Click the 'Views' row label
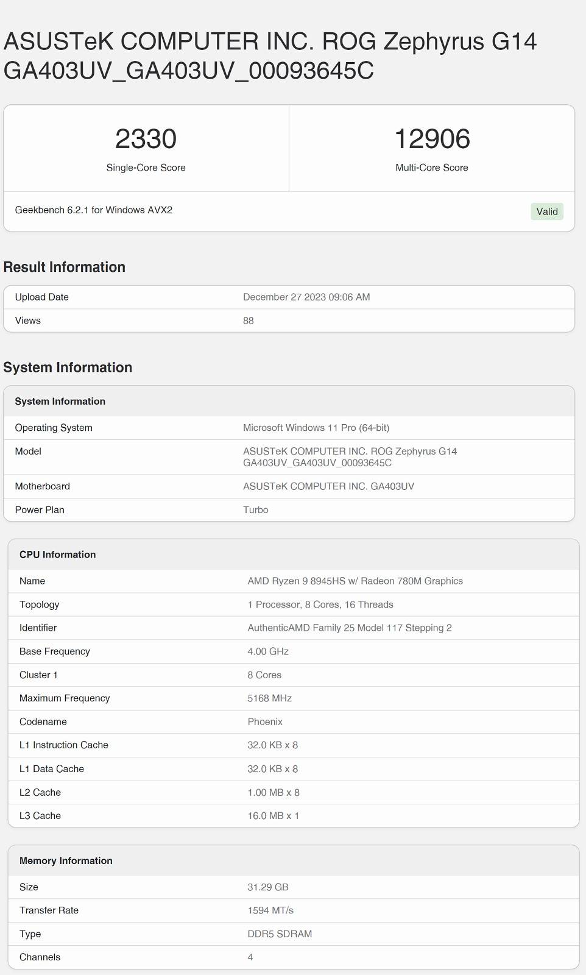Image resolution: width=586 pixels, height=975 pixels. tap(28, 321)
